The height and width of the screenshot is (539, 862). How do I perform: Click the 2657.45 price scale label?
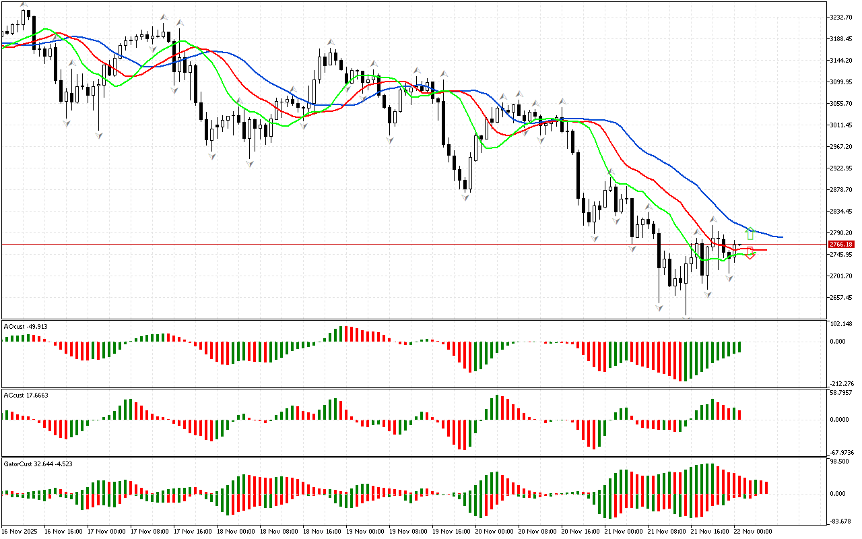[842, 298]
